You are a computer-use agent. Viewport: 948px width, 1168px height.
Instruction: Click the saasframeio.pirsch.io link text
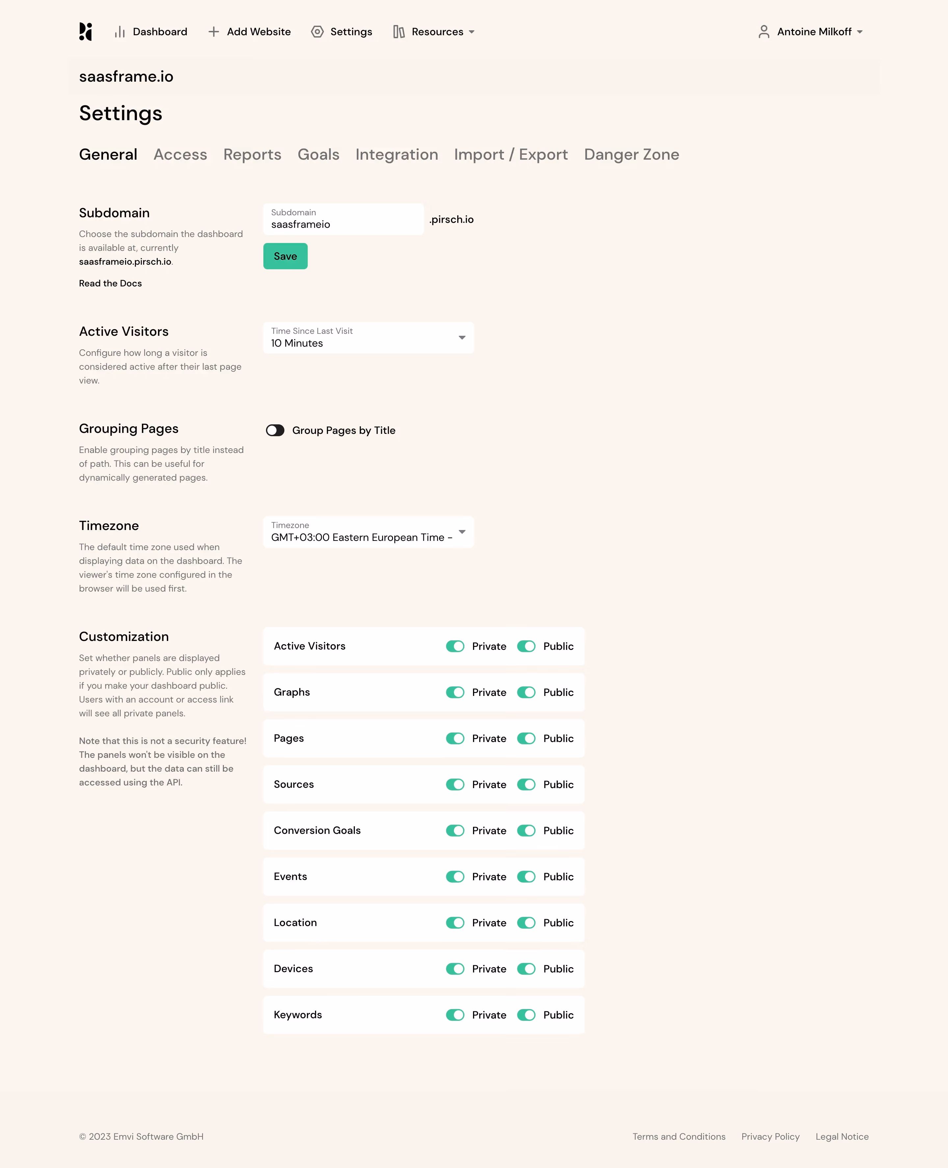pyautogui.click(x=125, y=262)
